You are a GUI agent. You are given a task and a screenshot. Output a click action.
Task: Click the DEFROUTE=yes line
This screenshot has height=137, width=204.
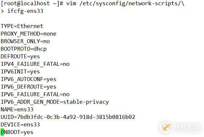coord(20,56)
